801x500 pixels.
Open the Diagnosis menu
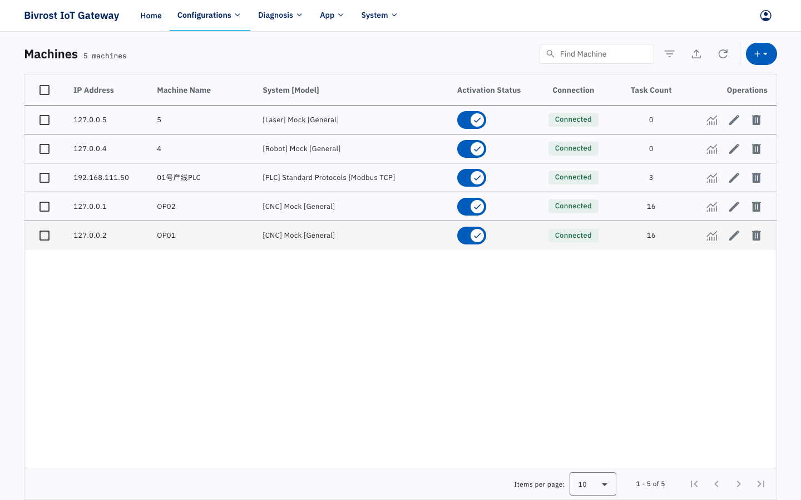point(280,15)
